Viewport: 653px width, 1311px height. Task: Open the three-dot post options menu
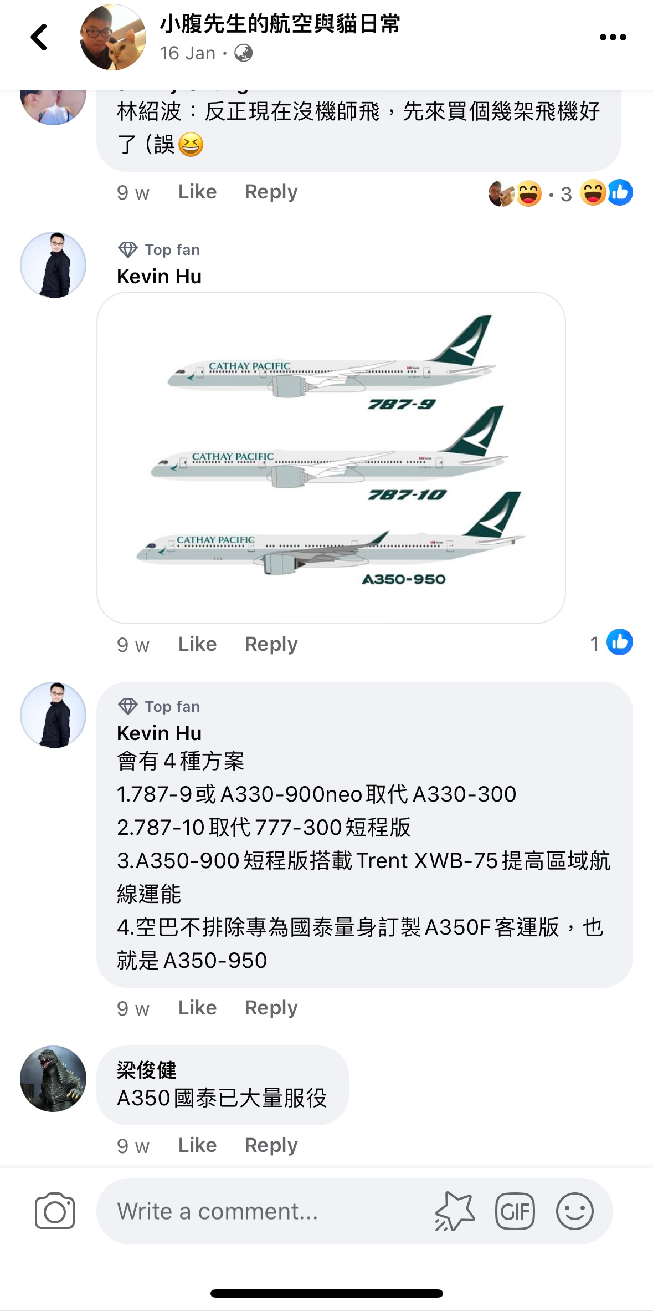pos(613,37)
